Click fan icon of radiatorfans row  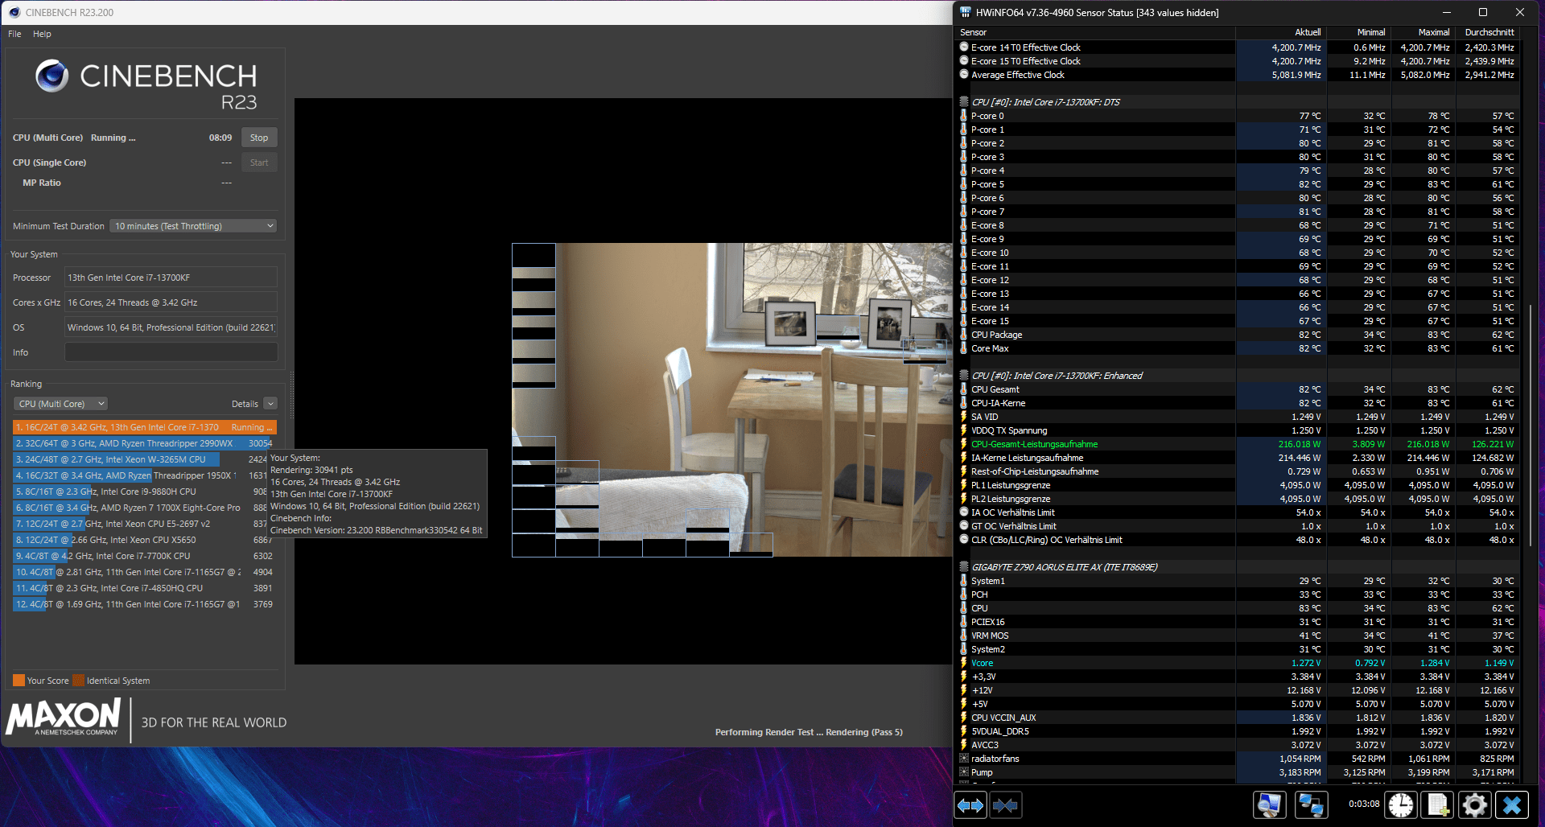pos(964,759)
